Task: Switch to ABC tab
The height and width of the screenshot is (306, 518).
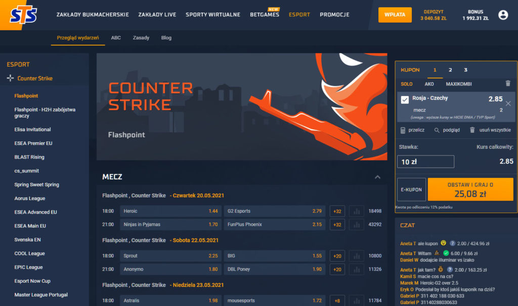Action: click(x=116, y=37)
